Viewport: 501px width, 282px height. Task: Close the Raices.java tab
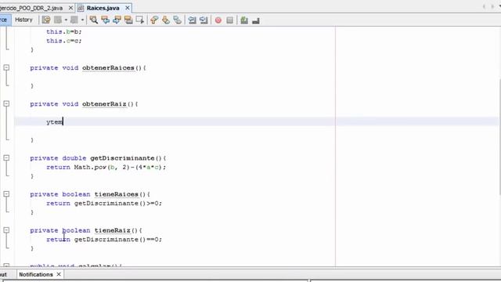tap(127, 8)
